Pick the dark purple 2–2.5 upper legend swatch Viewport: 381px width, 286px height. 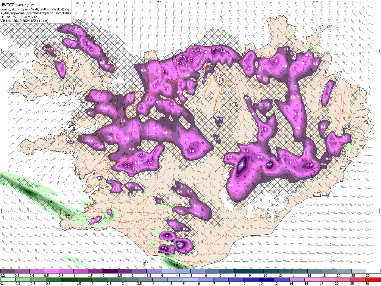tap(110, 271)
